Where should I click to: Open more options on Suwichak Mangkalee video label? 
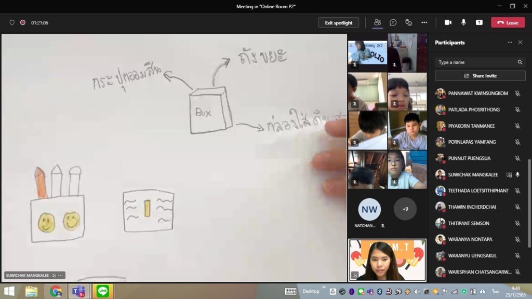[x=61, y=276]
